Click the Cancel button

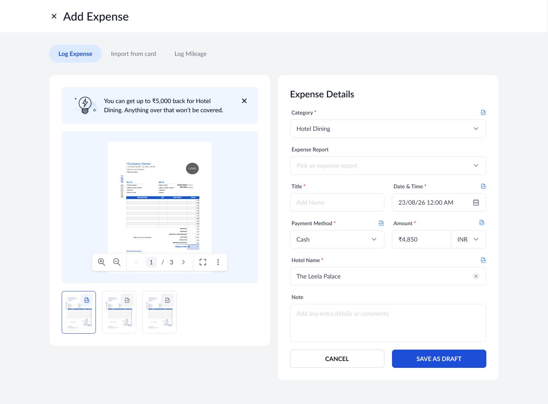tap(337, 359)
